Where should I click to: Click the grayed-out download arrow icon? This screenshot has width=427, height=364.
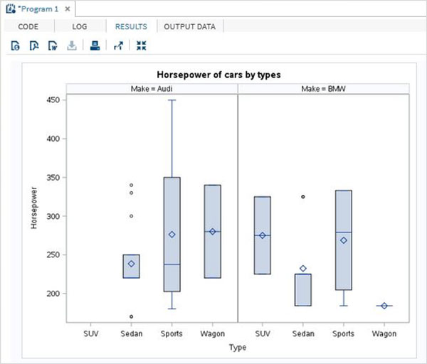[x=72, y=45]
